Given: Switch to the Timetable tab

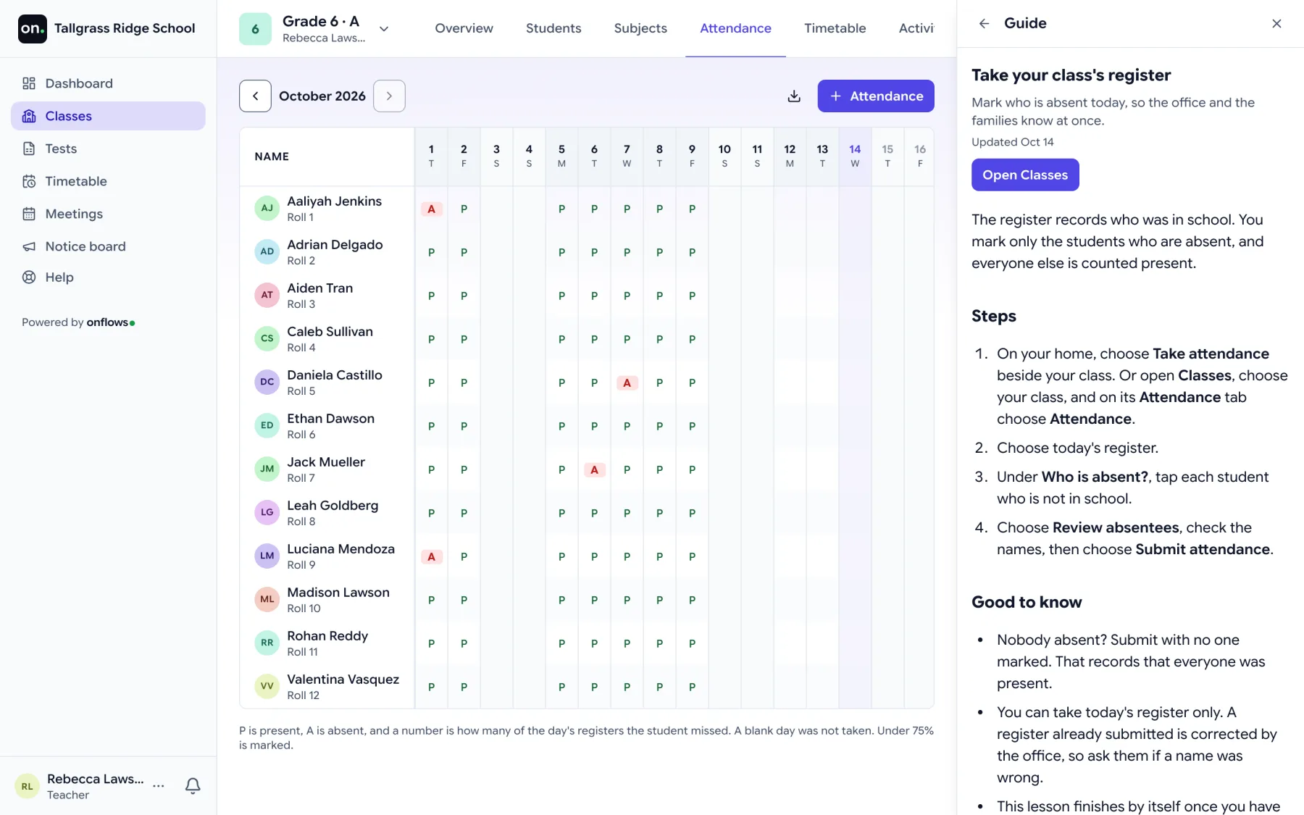Looking at the screenshot, I should click(x=835, y=28).
